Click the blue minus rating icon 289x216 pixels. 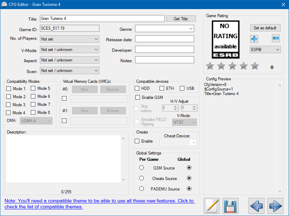tap(276, 38)
